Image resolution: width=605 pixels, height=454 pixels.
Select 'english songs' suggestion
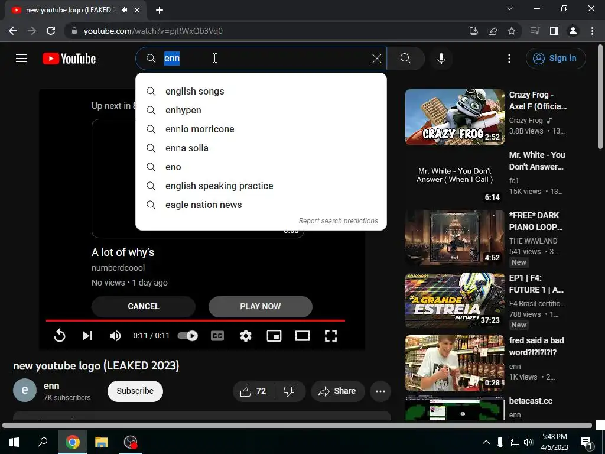(261, 92)
